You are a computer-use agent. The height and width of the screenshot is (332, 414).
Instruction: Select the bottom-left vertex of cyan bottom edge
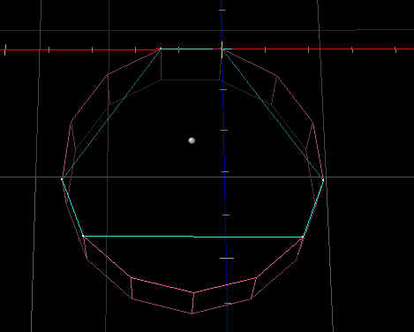[83, 236]
